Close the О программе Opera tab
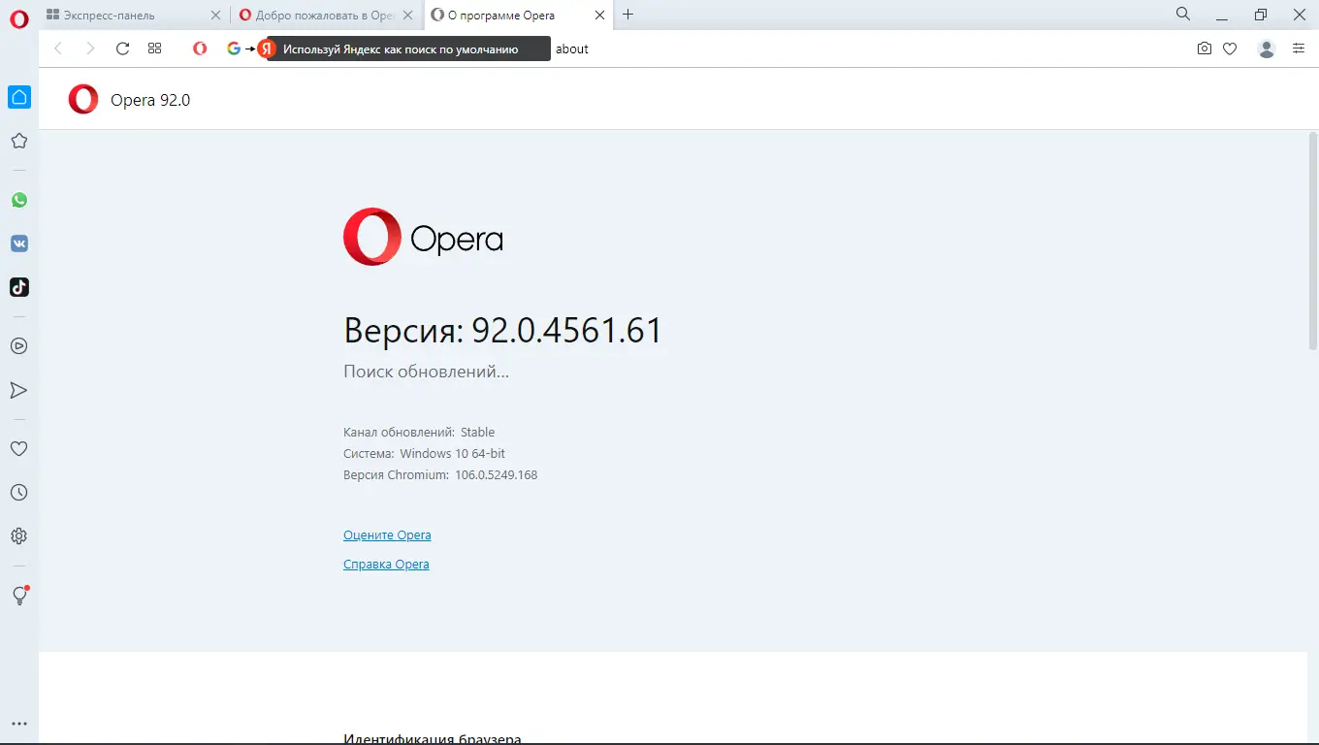Viewport: 1319px width, 745px height. pyautogui.click(x=600, y=15)
